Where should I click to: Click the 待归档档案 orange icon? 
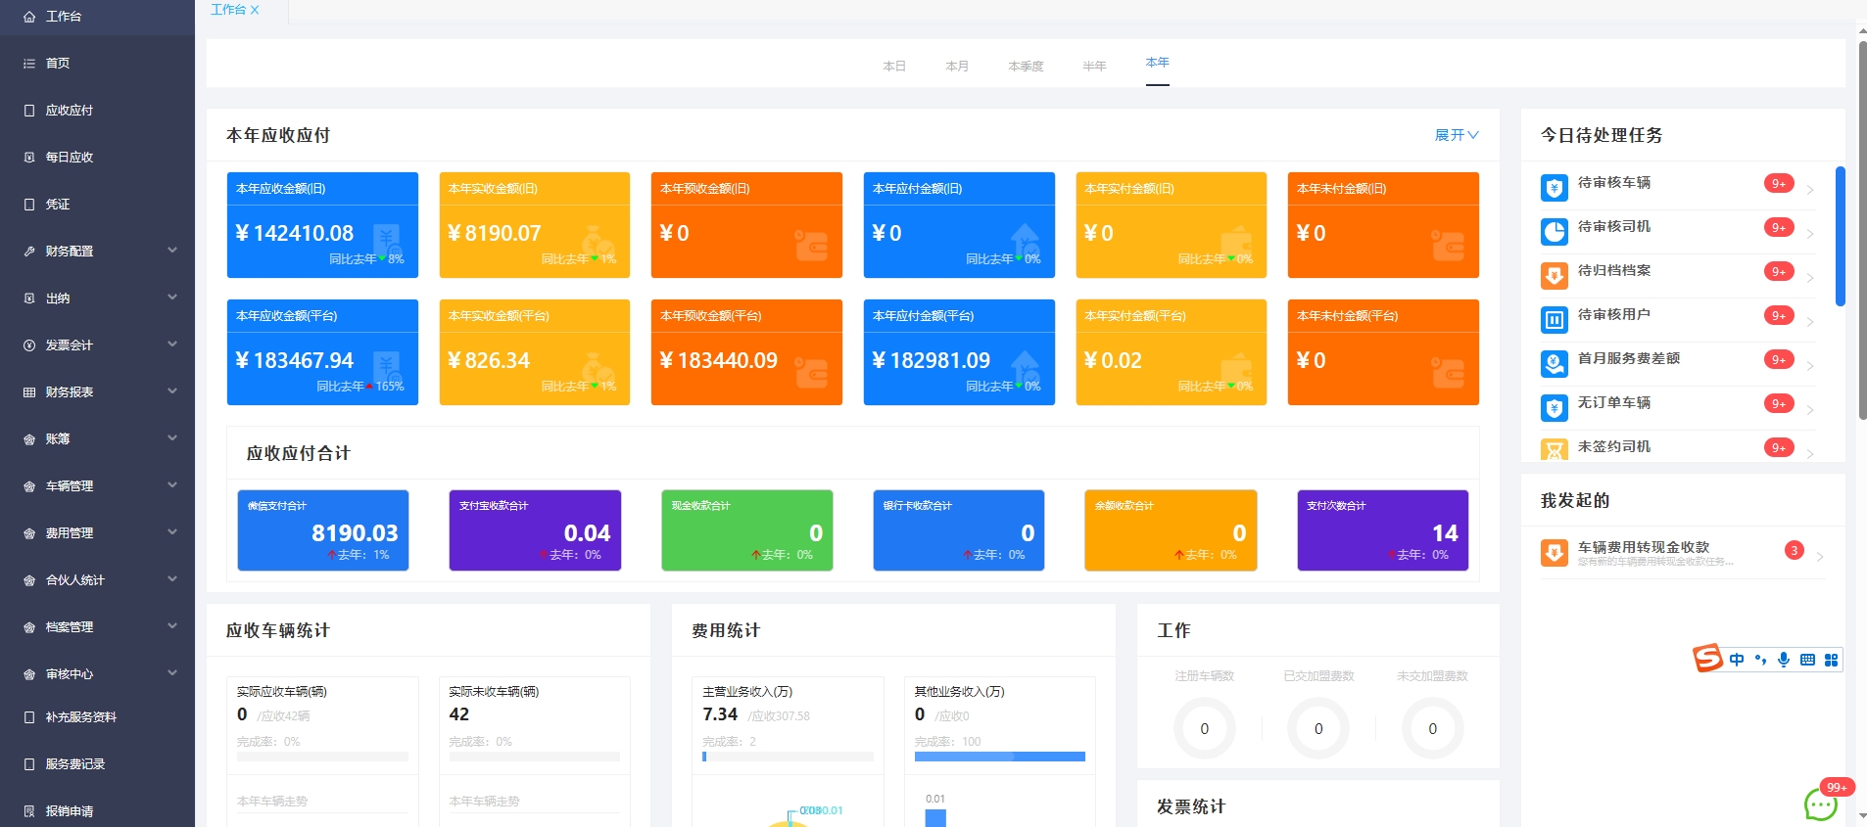click(1554, 275)
